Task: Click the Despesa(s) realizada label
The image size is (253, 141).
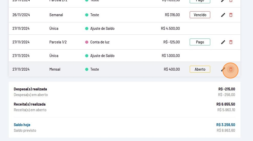Action: (x=30, y=89)
